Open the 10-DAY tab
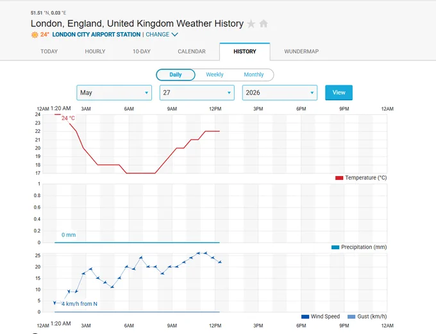This screenshot has width=436, height=334. click(x=142, y=51)
